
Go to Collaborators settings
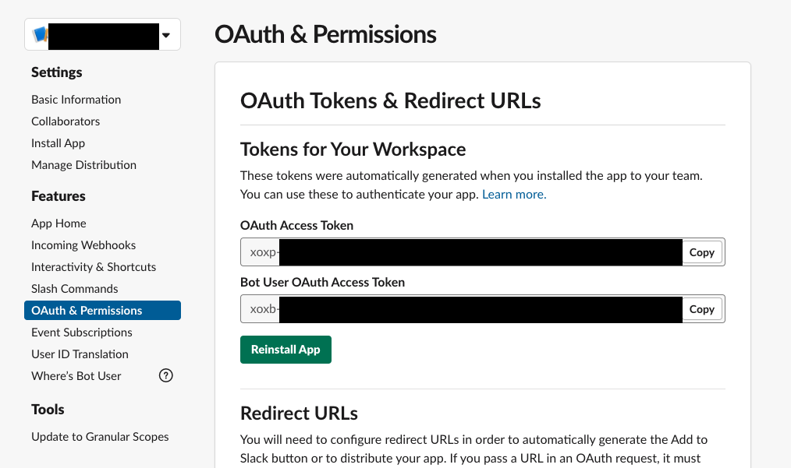pos(66,121)
